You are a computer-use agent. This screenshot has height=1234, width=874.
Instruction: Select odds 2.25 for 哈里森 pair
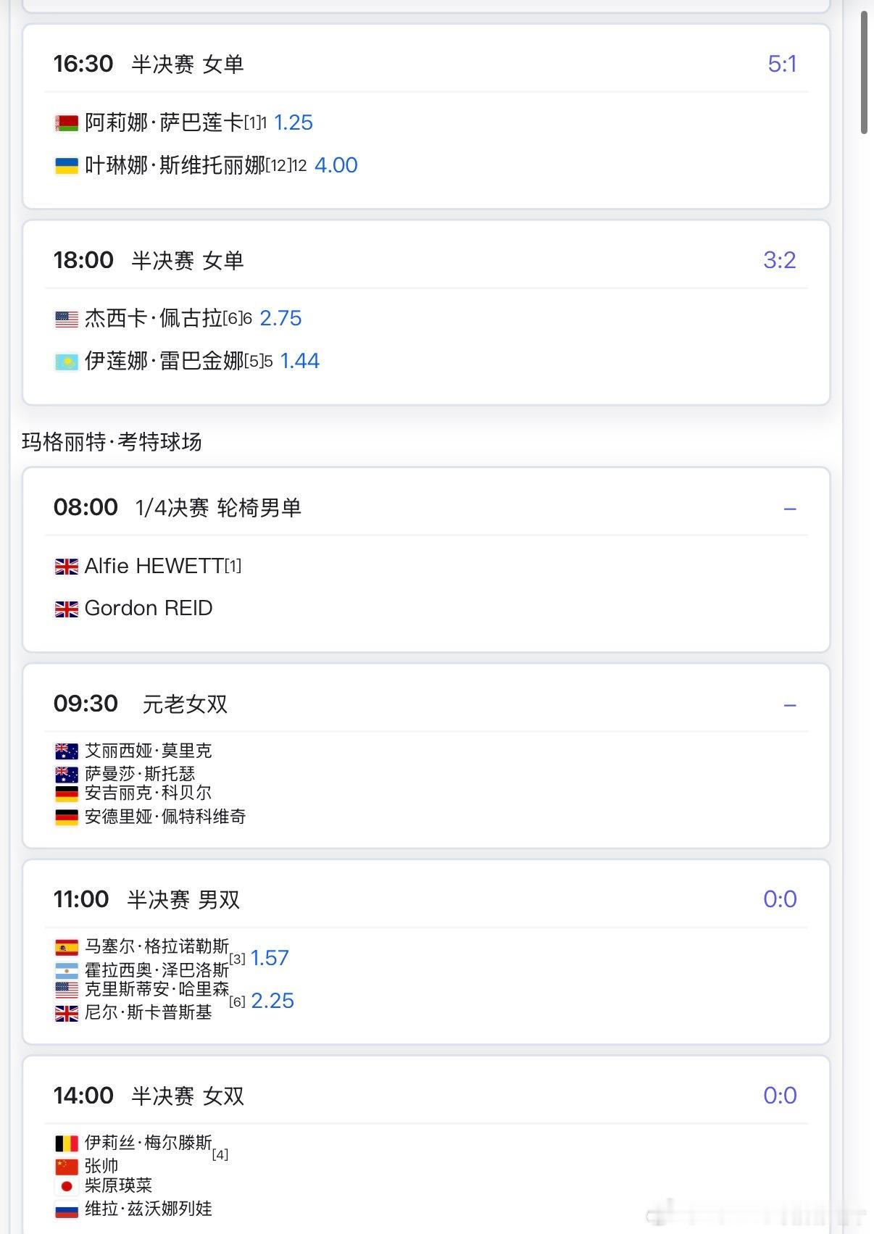(x=272, y=1001)
